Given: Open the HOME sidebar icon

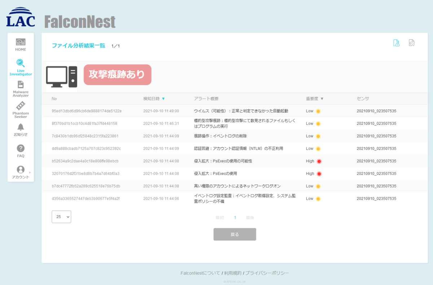Looking at the screenshot, I should (x=21, y=42).
